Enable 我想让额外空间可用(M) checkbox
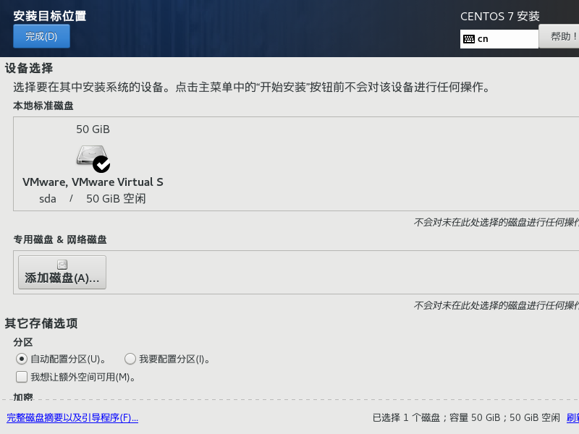Image resolution: width=579 pixels, height=434 pixels. [x=22, y=377]
